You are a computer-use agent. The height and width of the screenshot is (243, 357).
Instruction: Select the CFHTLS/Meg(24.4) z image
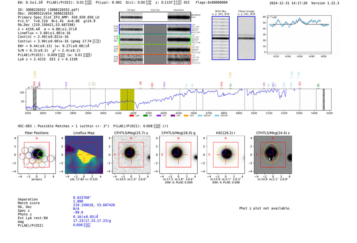click(273, 155)
